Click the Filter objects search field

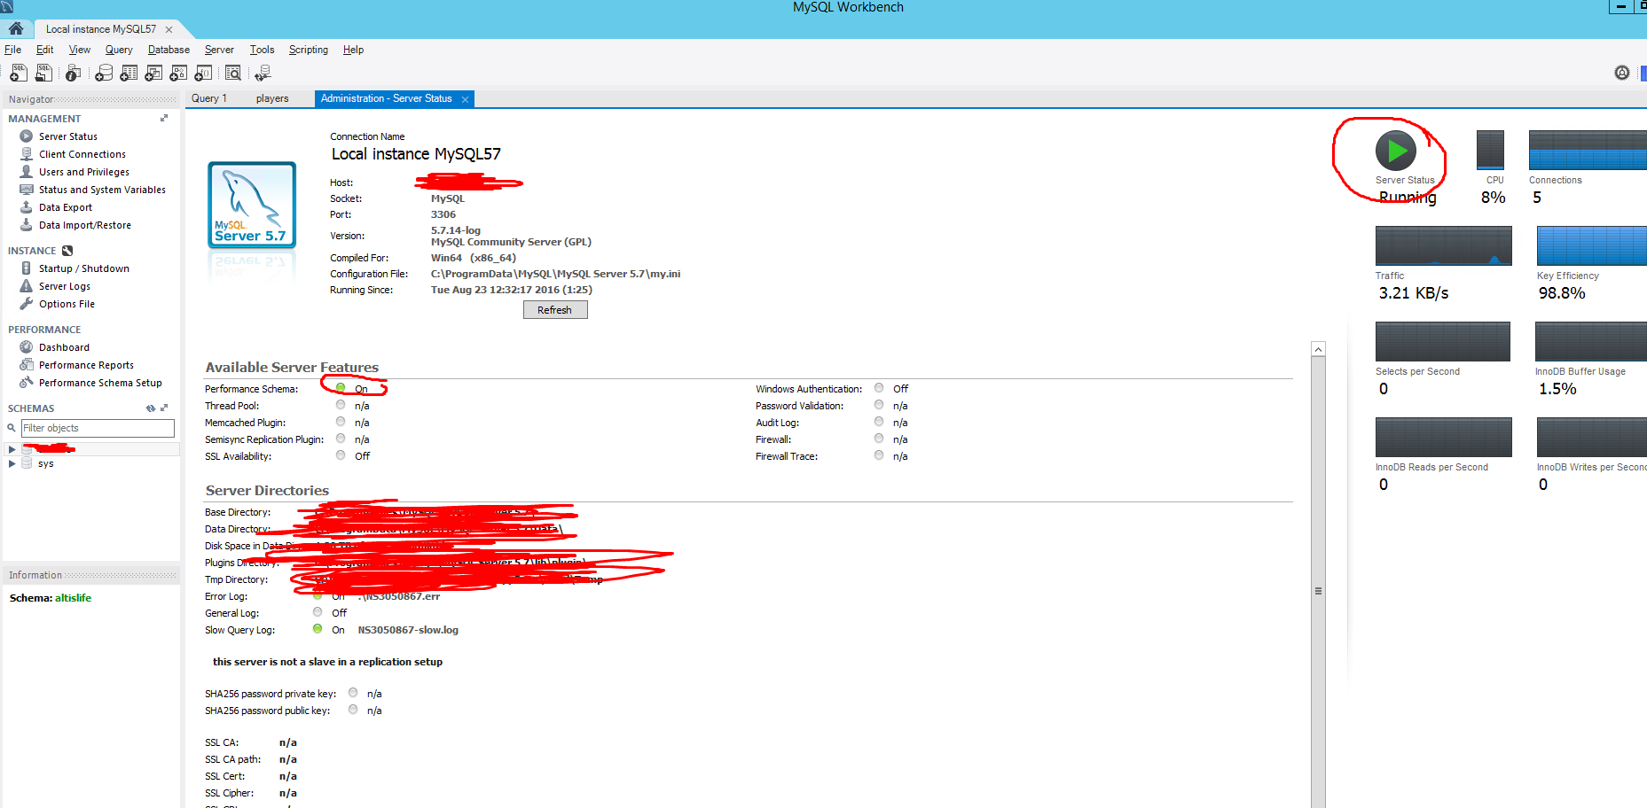pos(98,428)
